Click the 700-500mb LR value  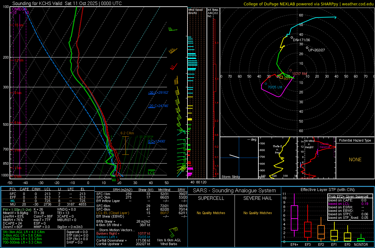click(x=22, y=242)
